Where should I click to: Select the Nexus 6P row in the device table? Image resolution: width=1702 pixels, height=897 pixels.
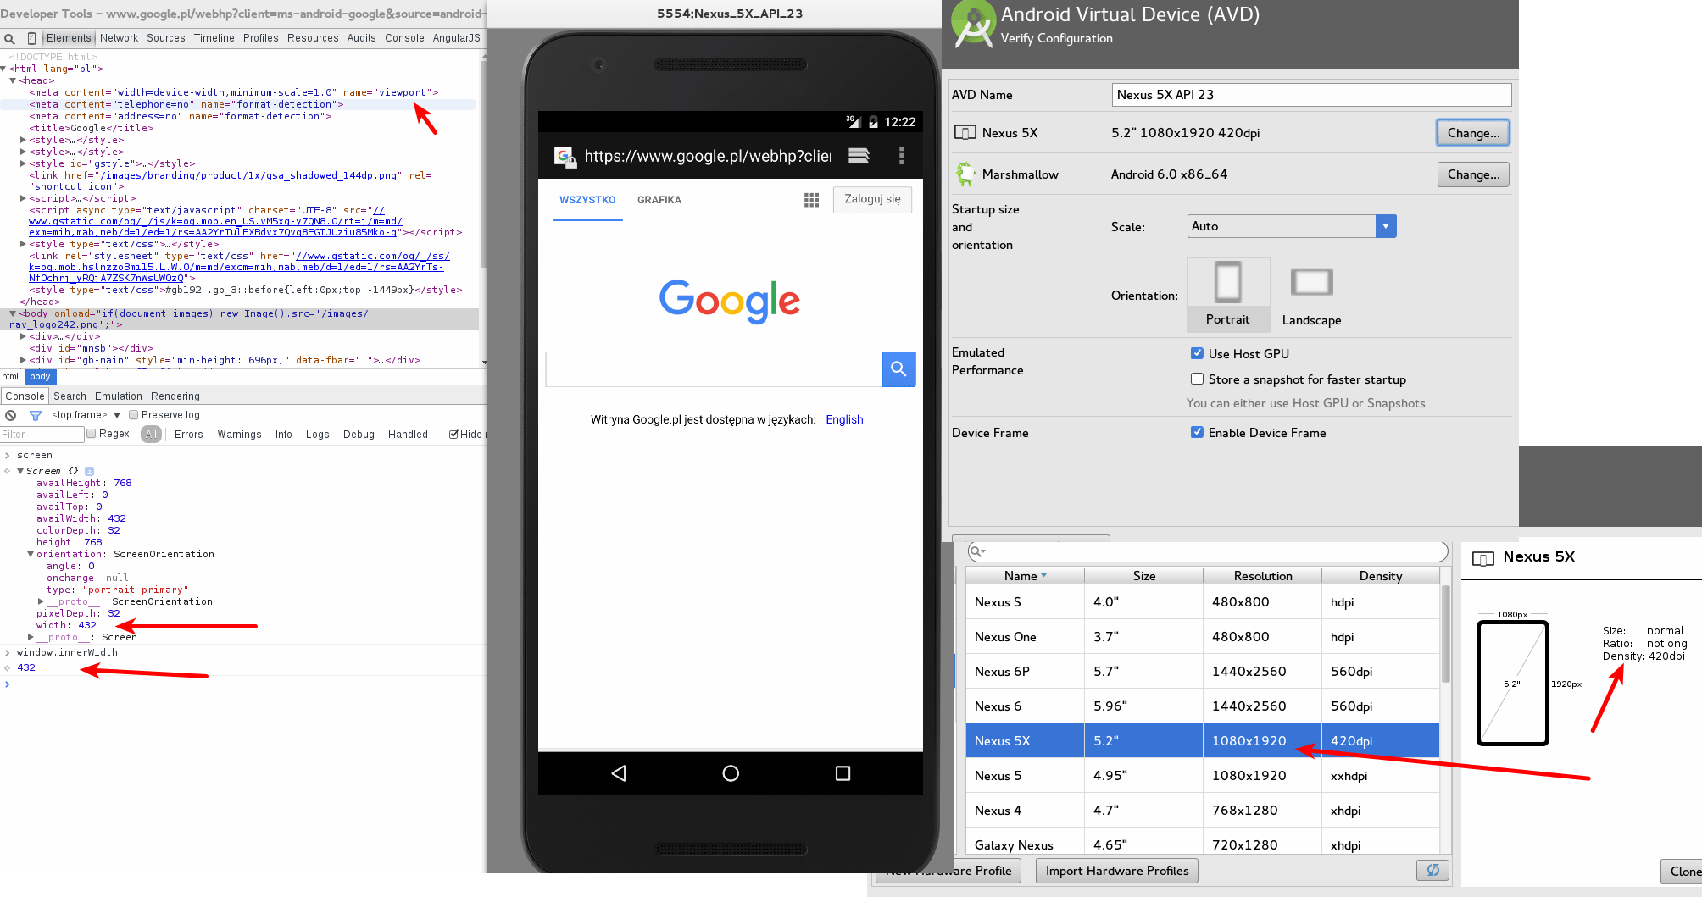coord(1203,672)
